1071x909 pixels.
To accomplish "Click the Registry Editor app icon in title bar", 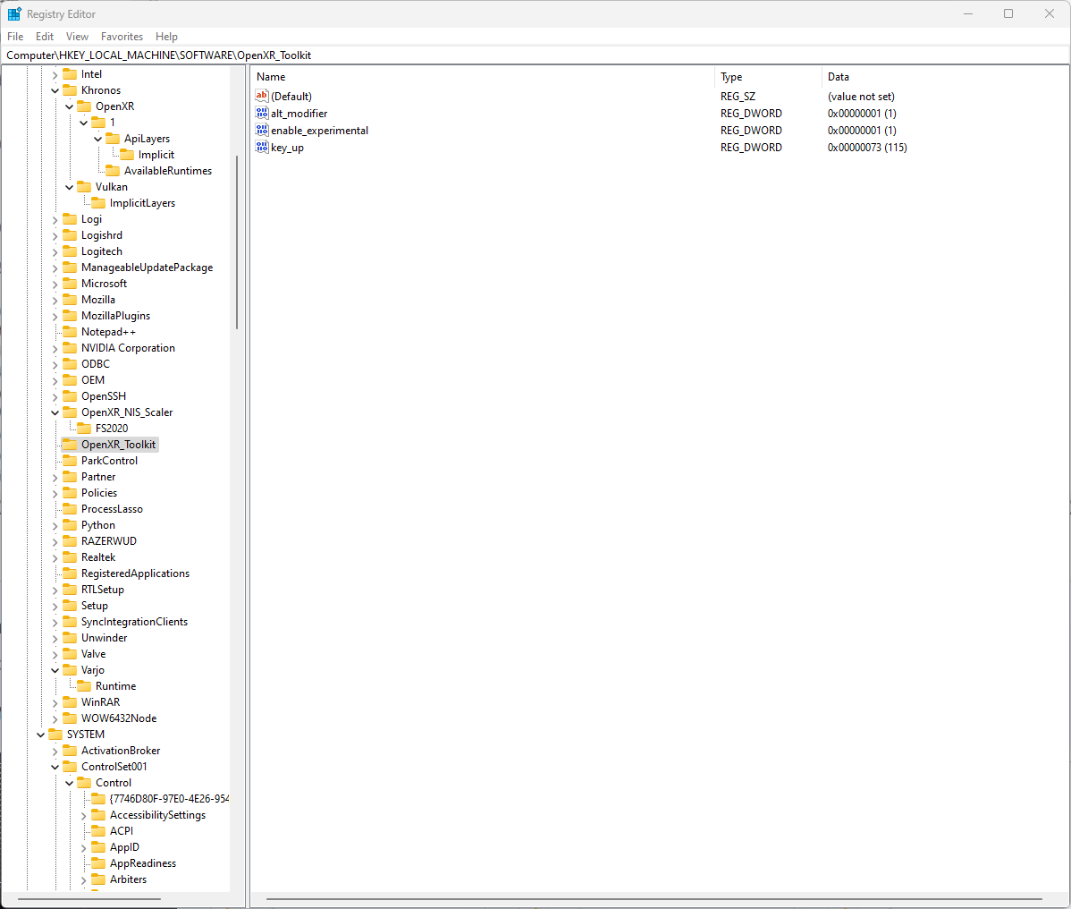I will click(x=14, y=13).
